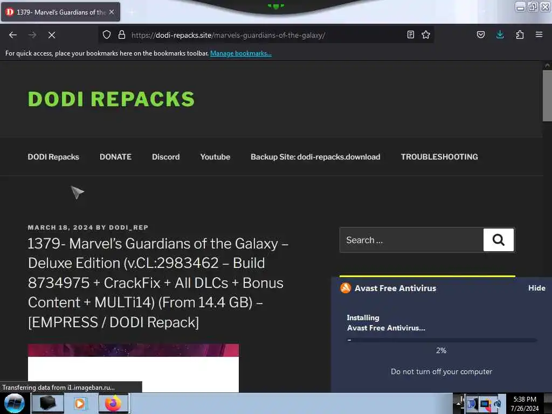Click the address bar URL field

click(266, 35)
